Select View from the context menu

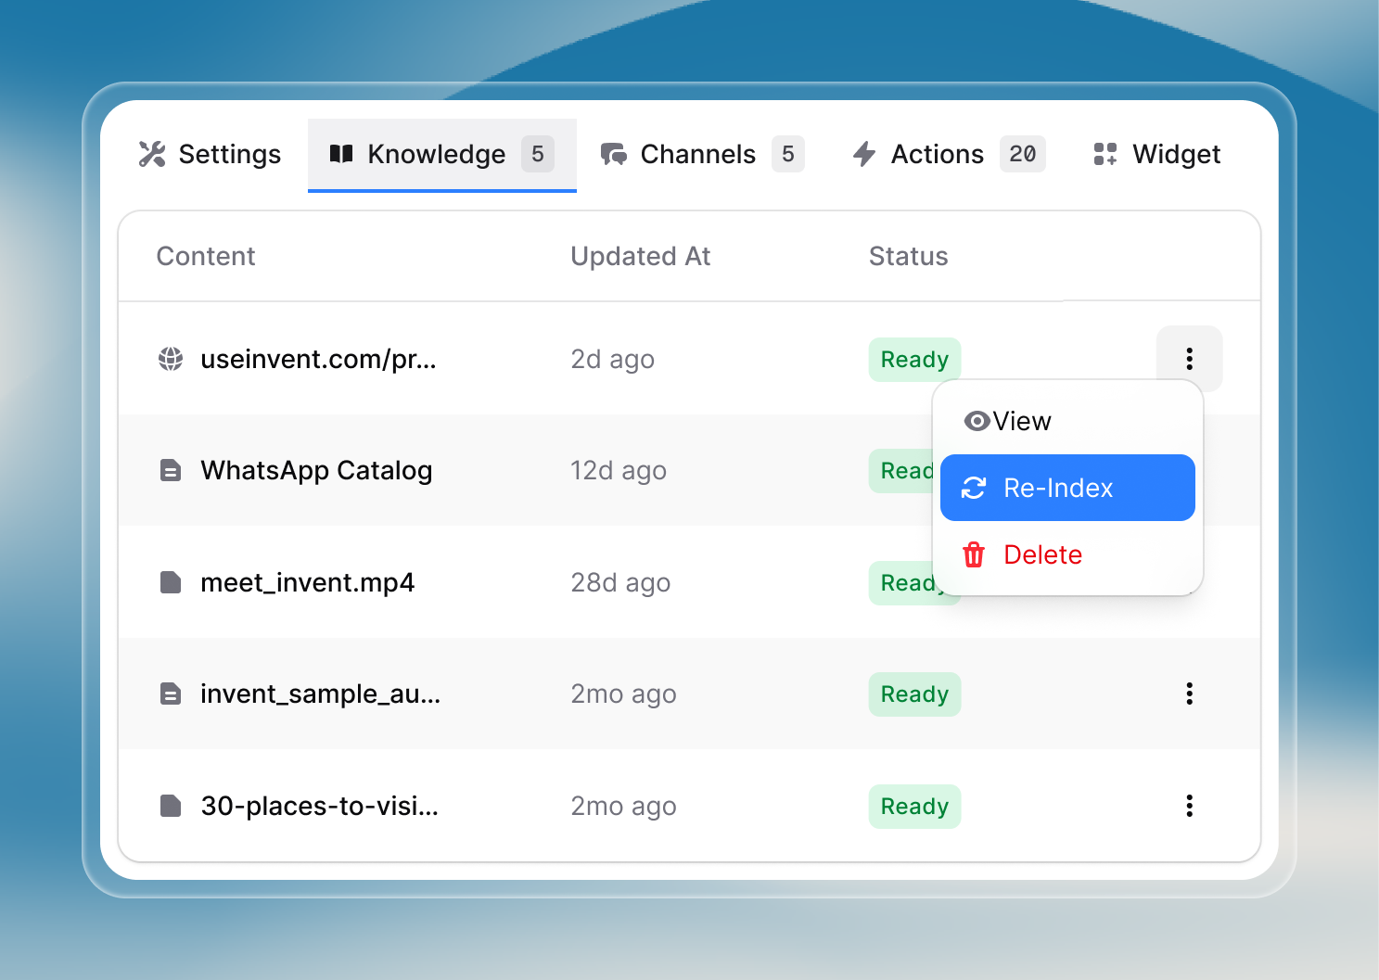[1020, 421]
